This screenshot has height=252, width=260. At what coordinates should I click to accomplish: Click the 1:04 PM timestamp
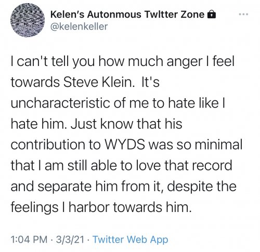click(x=29, y=240)
